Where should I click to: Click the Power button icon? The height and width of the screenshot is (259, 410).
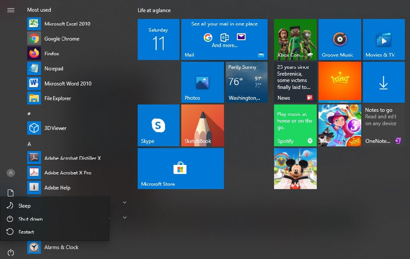(x=11, y=253)
